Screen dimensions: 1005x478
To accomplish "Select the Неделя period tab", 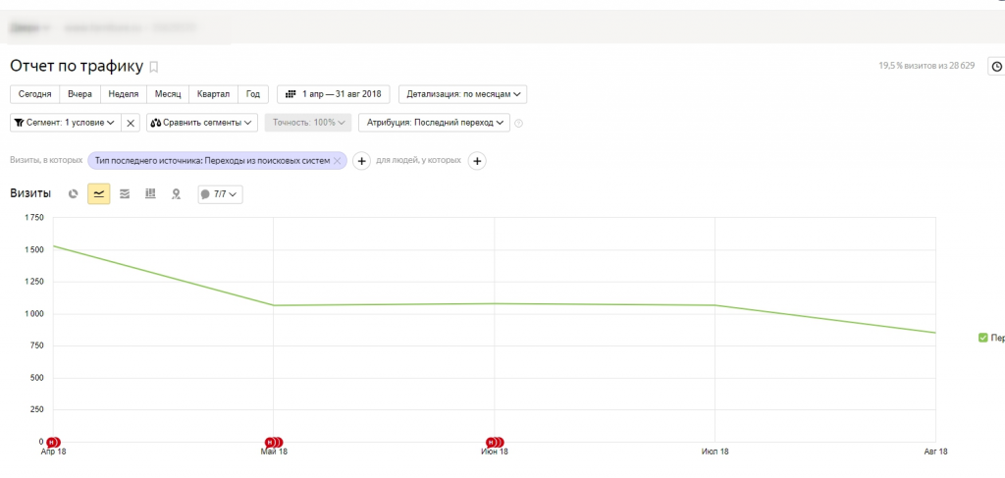I will (x=123, y=94).
